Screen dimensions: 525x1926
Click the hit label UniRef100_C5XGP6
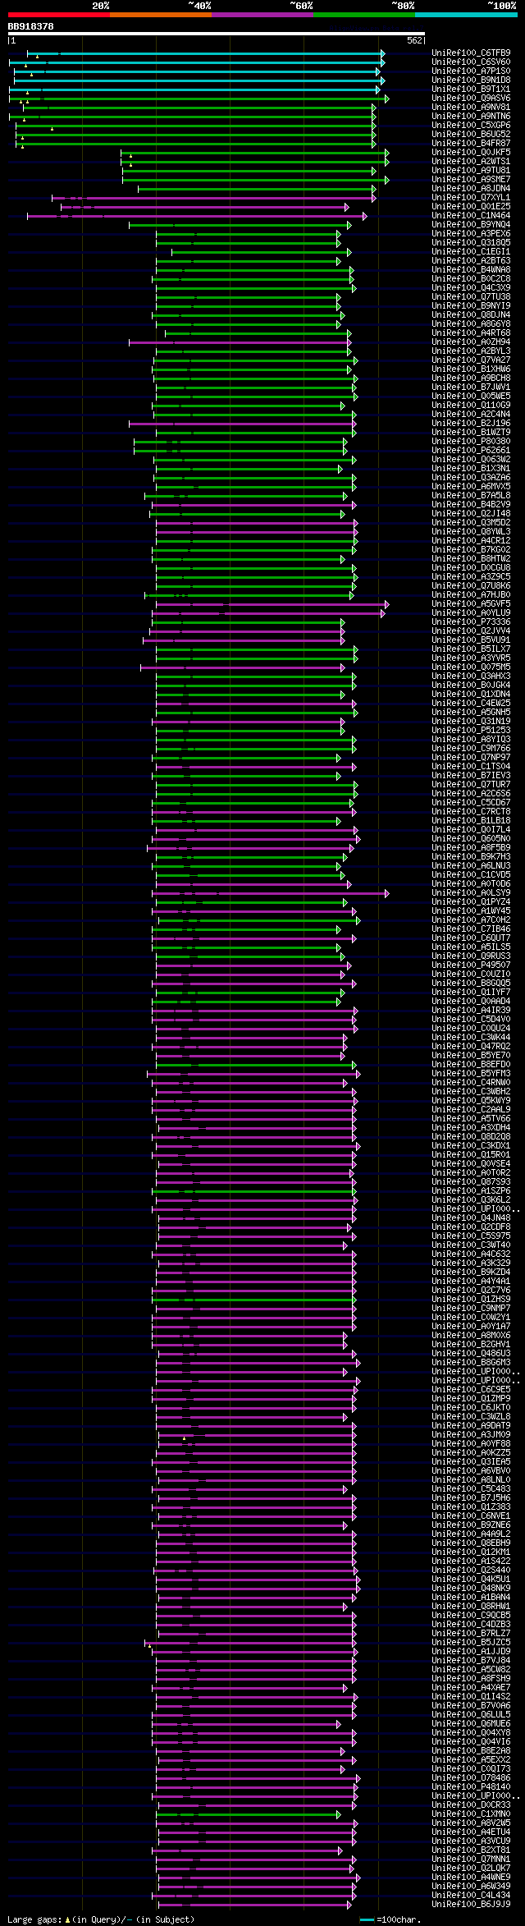[471, 126]
